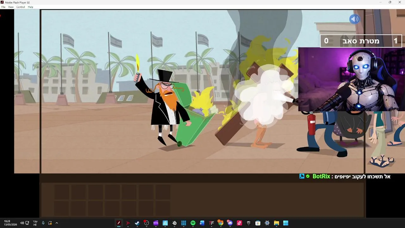This screenshot has width=405, height=228.
Task: Open File Explorer from the taskbar
Action: coord(276,223)
